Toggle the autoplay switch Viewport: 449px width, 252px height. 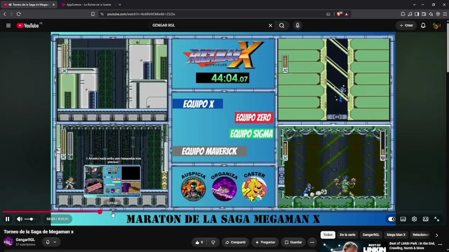tap(391, 219)
